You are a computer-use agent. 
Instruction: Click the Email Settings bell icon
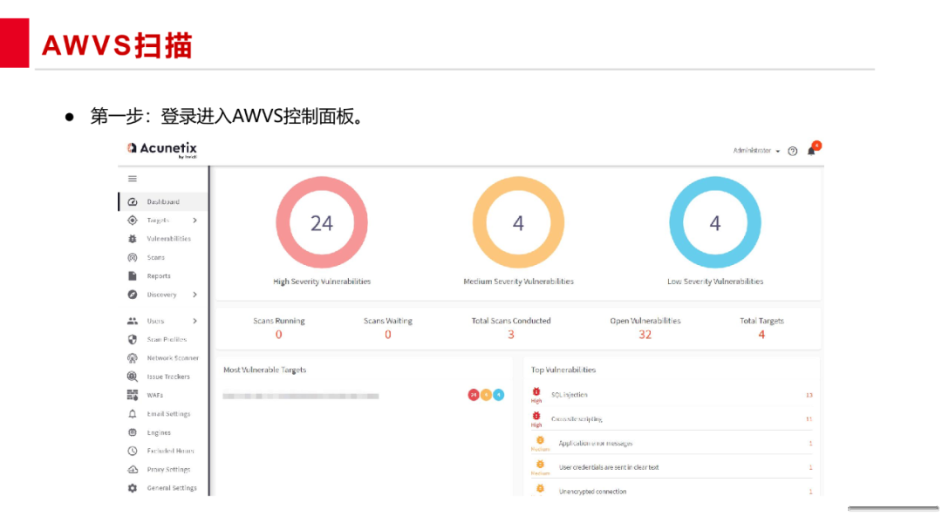pos(133,414)
